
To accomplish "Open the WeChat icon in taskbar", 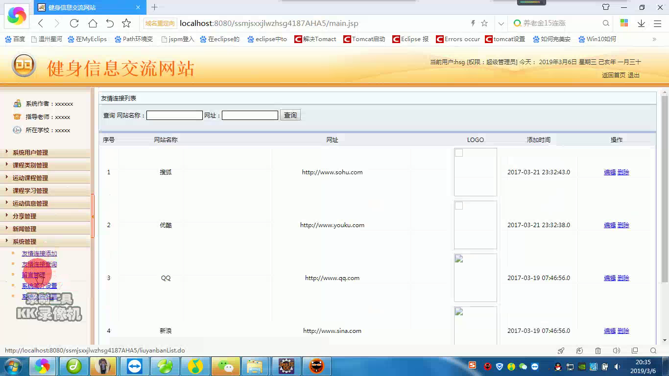I will 226,366.
